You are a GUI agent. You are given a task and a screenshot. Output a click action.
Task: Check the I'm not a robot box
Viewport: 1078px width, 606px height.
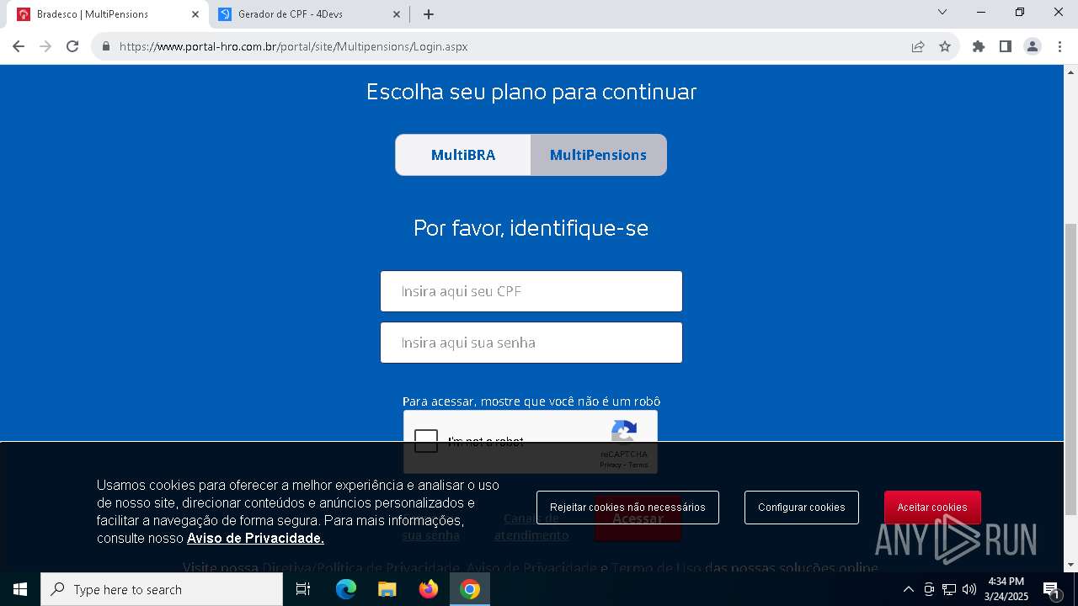pos(426,441)
